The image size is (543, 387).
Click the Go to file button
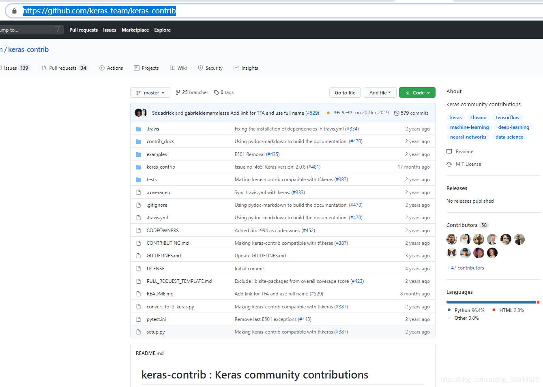tap(345, 93)
